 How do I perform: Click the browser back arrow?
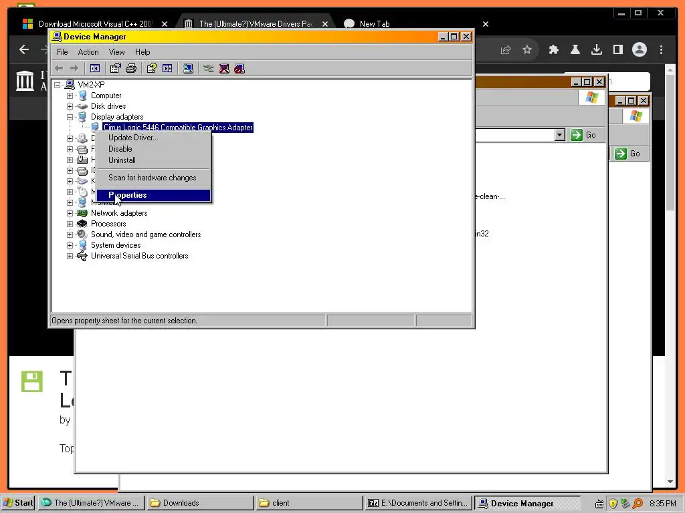[x=25, y=49]
